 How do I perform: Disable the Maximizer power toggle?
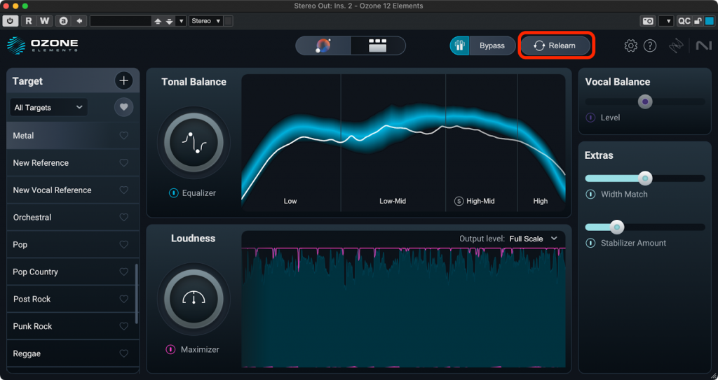click(170, 349)
